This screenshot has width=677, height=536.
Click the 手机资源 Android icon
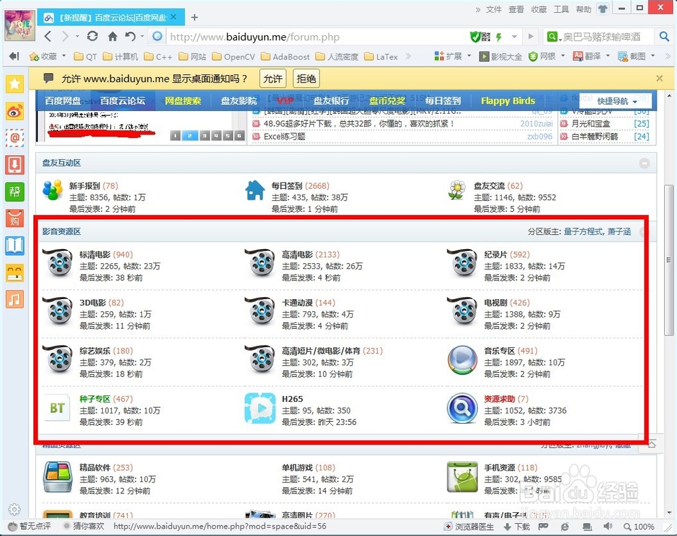[x=462, y=477]
